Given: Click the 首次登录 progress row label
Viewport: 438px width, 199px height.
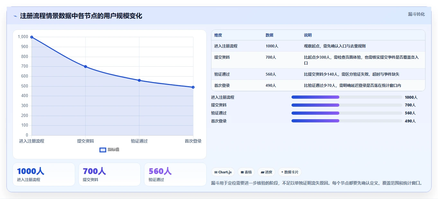Looking at the screenshot, I should click(x=219, y=121).
